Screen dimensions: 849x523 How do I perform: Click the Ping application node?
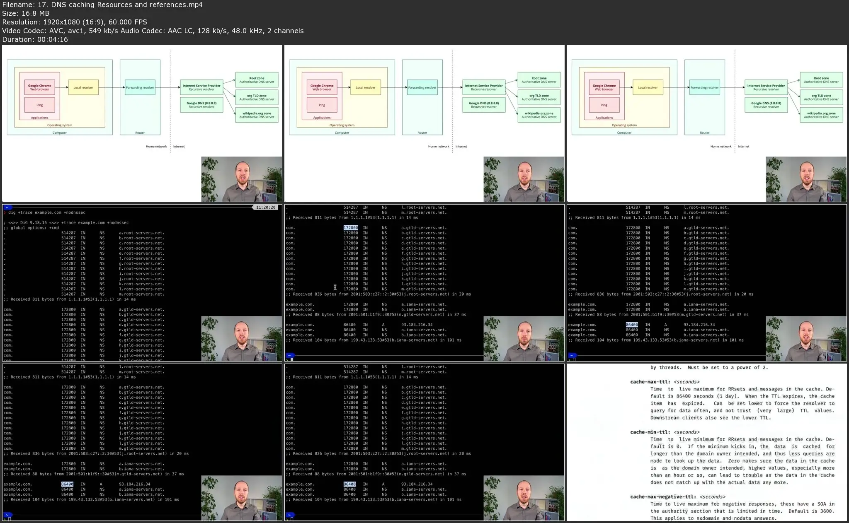point(39,105)
